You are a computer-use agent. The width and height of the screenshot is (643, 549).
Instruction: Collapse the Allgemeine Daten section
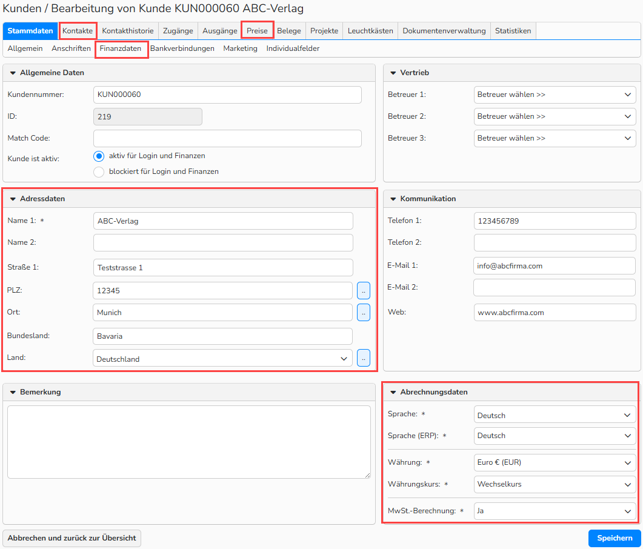pyautogui.click(x=13, y=73)
